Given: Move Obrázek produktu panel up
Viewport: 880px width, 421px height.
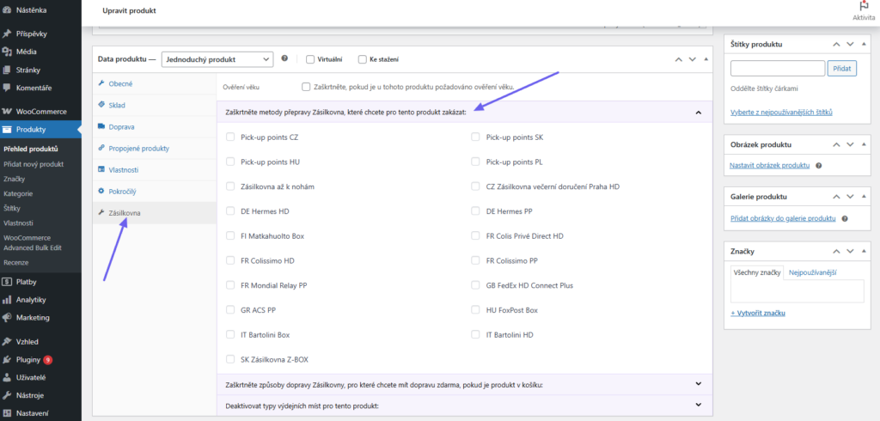Looking at the screenshot, I should click(x=836, y=145).
